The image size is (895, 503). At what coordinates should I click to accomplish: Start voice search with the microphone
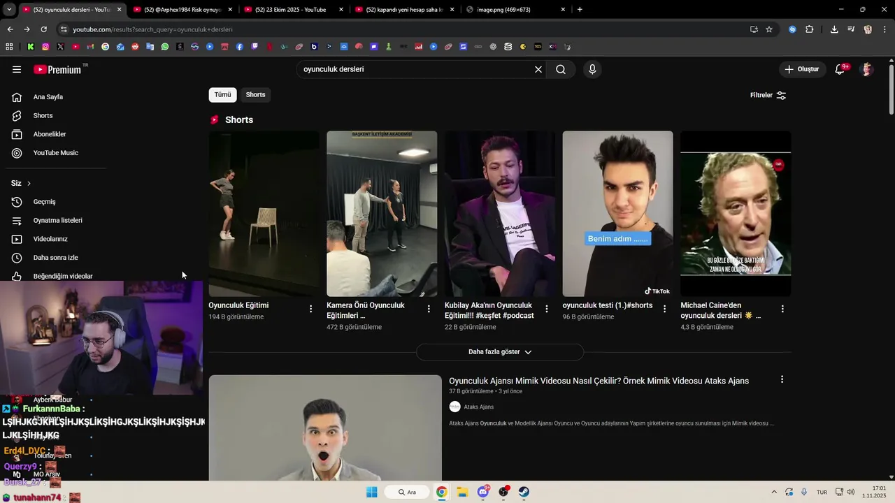(592, 69)
